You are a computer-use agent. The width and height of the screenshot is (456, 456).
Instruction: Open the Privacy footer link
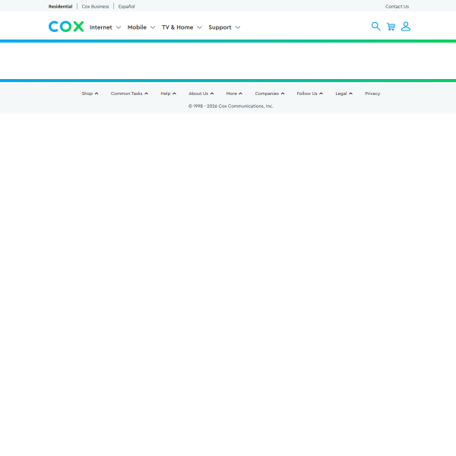[372, 93]
